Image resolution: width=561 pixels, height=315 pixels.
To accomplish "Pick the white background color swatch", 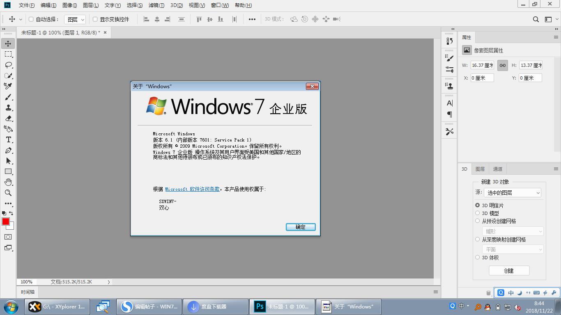I will point(12,226).
